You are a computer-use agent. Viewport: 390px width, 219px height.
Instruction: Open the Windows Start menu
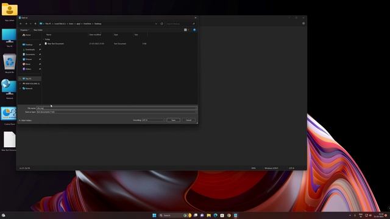(x=154, y=215)
